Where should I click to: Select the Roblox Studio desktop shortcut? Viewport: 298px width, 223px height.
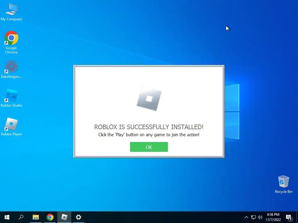11,98
